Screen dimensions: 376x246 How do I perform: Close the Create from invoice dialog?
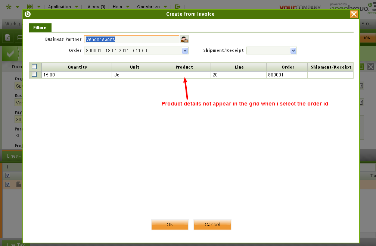(354, 14)
